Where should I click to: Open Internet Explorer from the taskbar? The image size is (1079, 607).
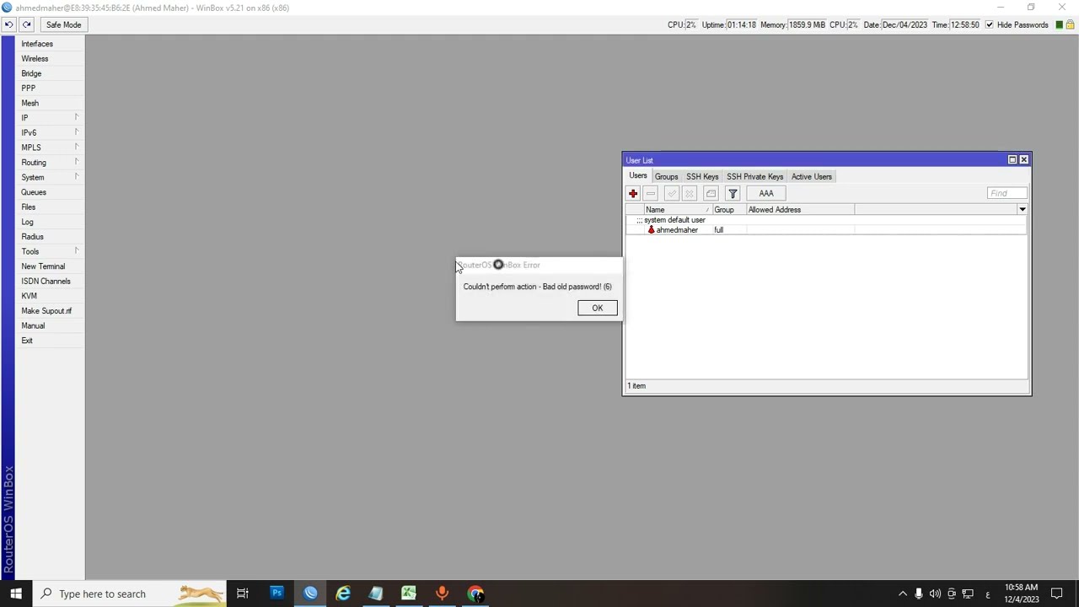pyautogui.click(x=343, y=594)
